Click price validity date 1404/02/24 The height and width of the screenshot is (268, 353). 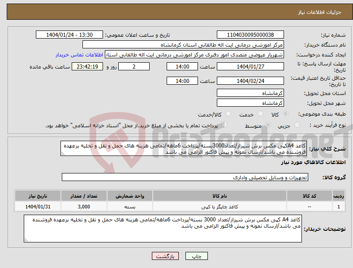click(250, 81)
